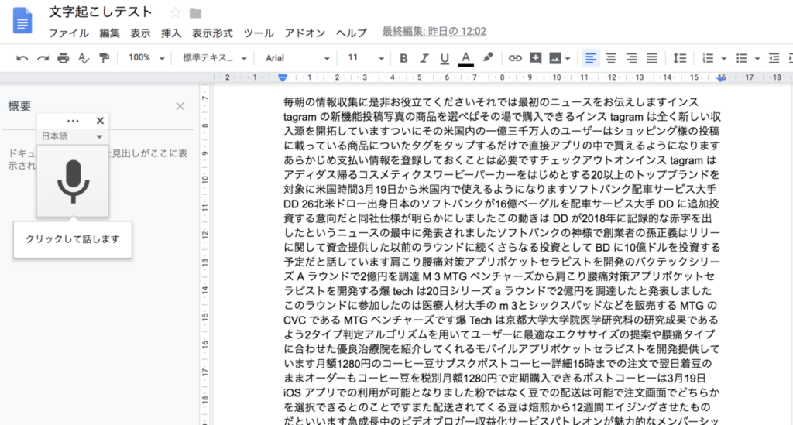Expand numbered list style arrow
Viewport: 793px width, 425px height.
724,59
